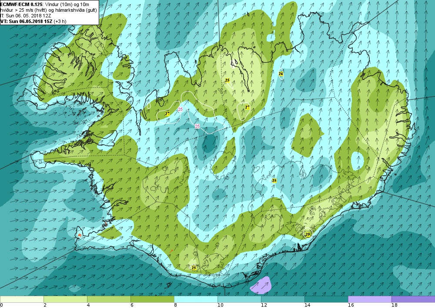This screenshot has width=435, height=308.
Task: Click the legend tick label "2"
Action: 45,305
